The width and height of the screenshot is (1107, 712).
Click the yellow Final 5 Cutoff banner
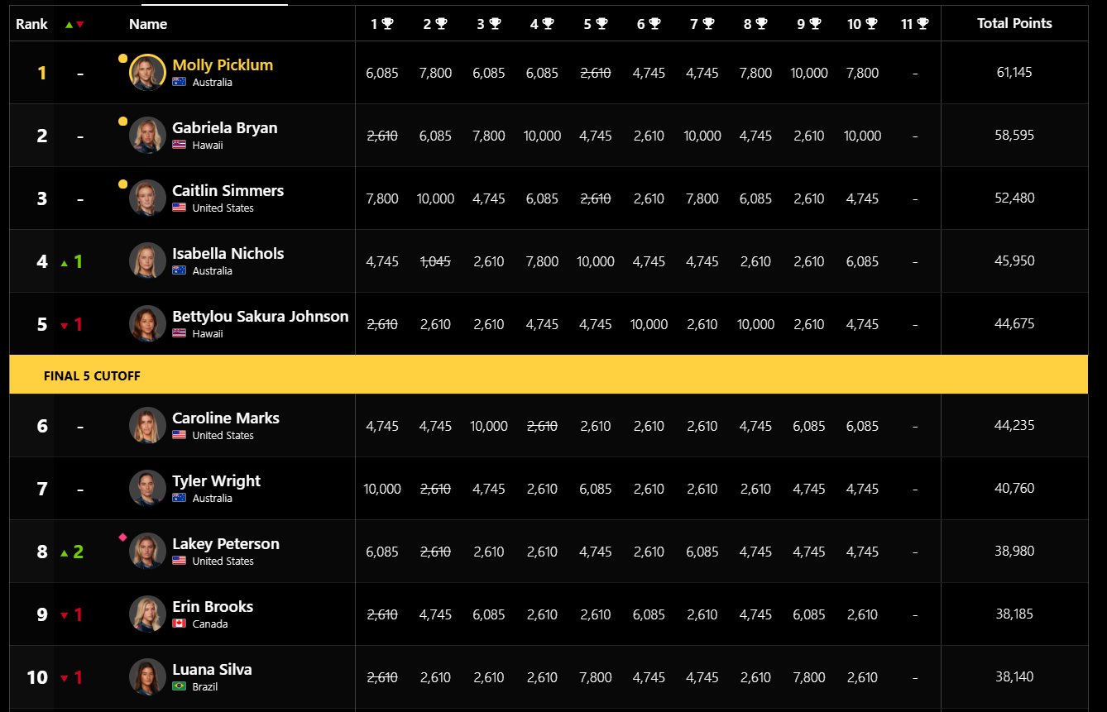(x=549, y=375)
